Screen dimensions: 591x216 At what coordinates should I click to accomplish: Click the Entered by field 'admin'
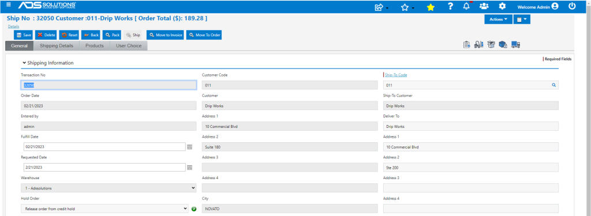[x=109, y=127]
